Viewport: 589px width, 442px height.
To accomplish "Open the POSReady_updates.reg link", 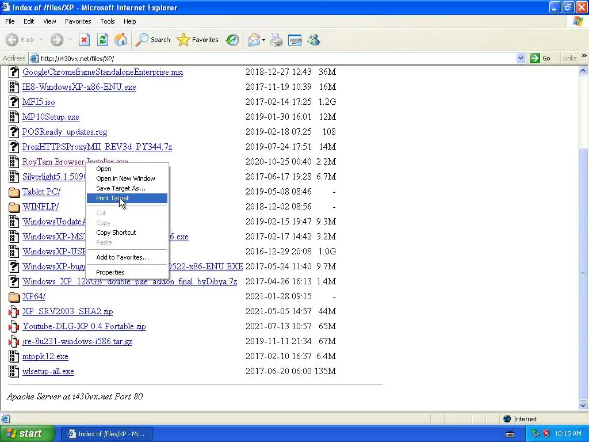I will click(x=64, y=132).
